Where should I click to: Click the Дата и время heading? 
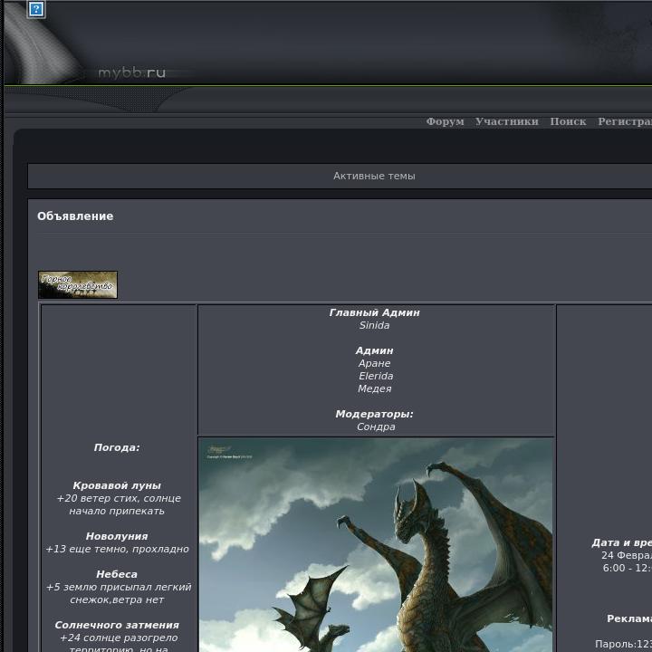point(621,542)
